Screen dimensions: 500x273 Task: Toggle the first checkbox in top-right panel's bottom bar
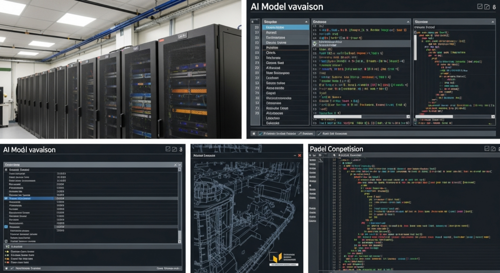[261, 134]
